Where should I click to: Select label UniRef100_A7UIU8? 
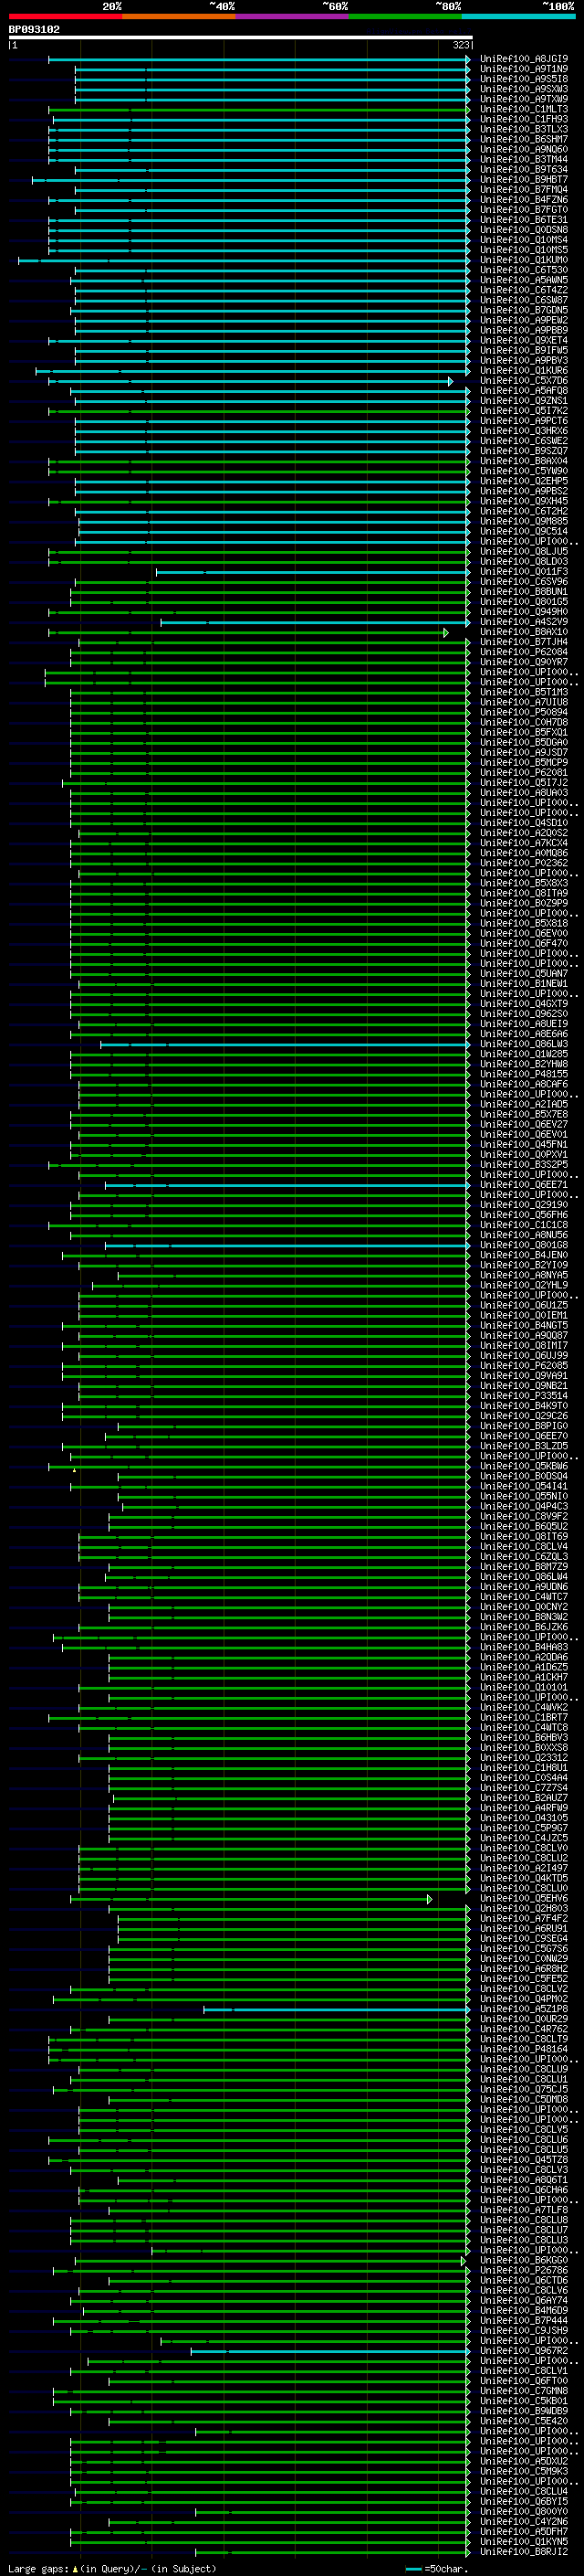[x=524, y=702]
